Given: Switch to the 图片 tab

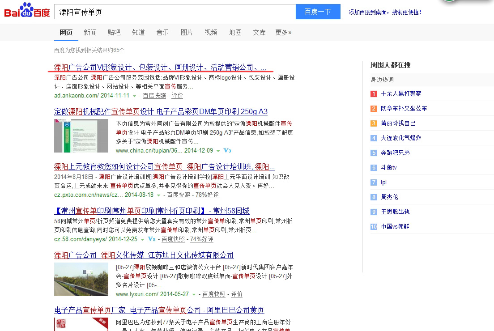Looking at the screenshot, I should click(187, 33).
